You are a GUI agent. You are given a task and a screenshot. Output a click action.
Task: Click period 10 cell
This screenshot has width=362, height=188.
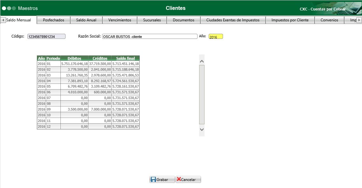coord(53,115)
